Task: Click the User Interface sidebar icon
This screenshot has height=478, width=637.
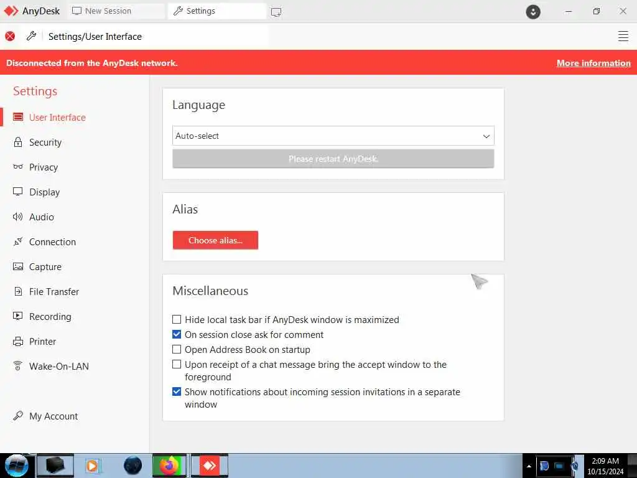Action: (x=18, y=117)
